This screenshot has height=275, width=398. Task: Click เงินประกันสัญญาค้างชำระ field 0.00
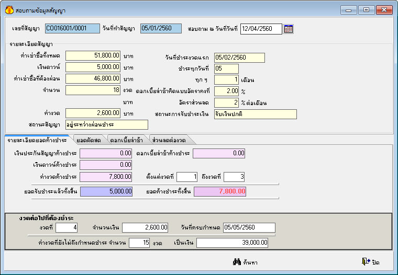tap(106, 153)
